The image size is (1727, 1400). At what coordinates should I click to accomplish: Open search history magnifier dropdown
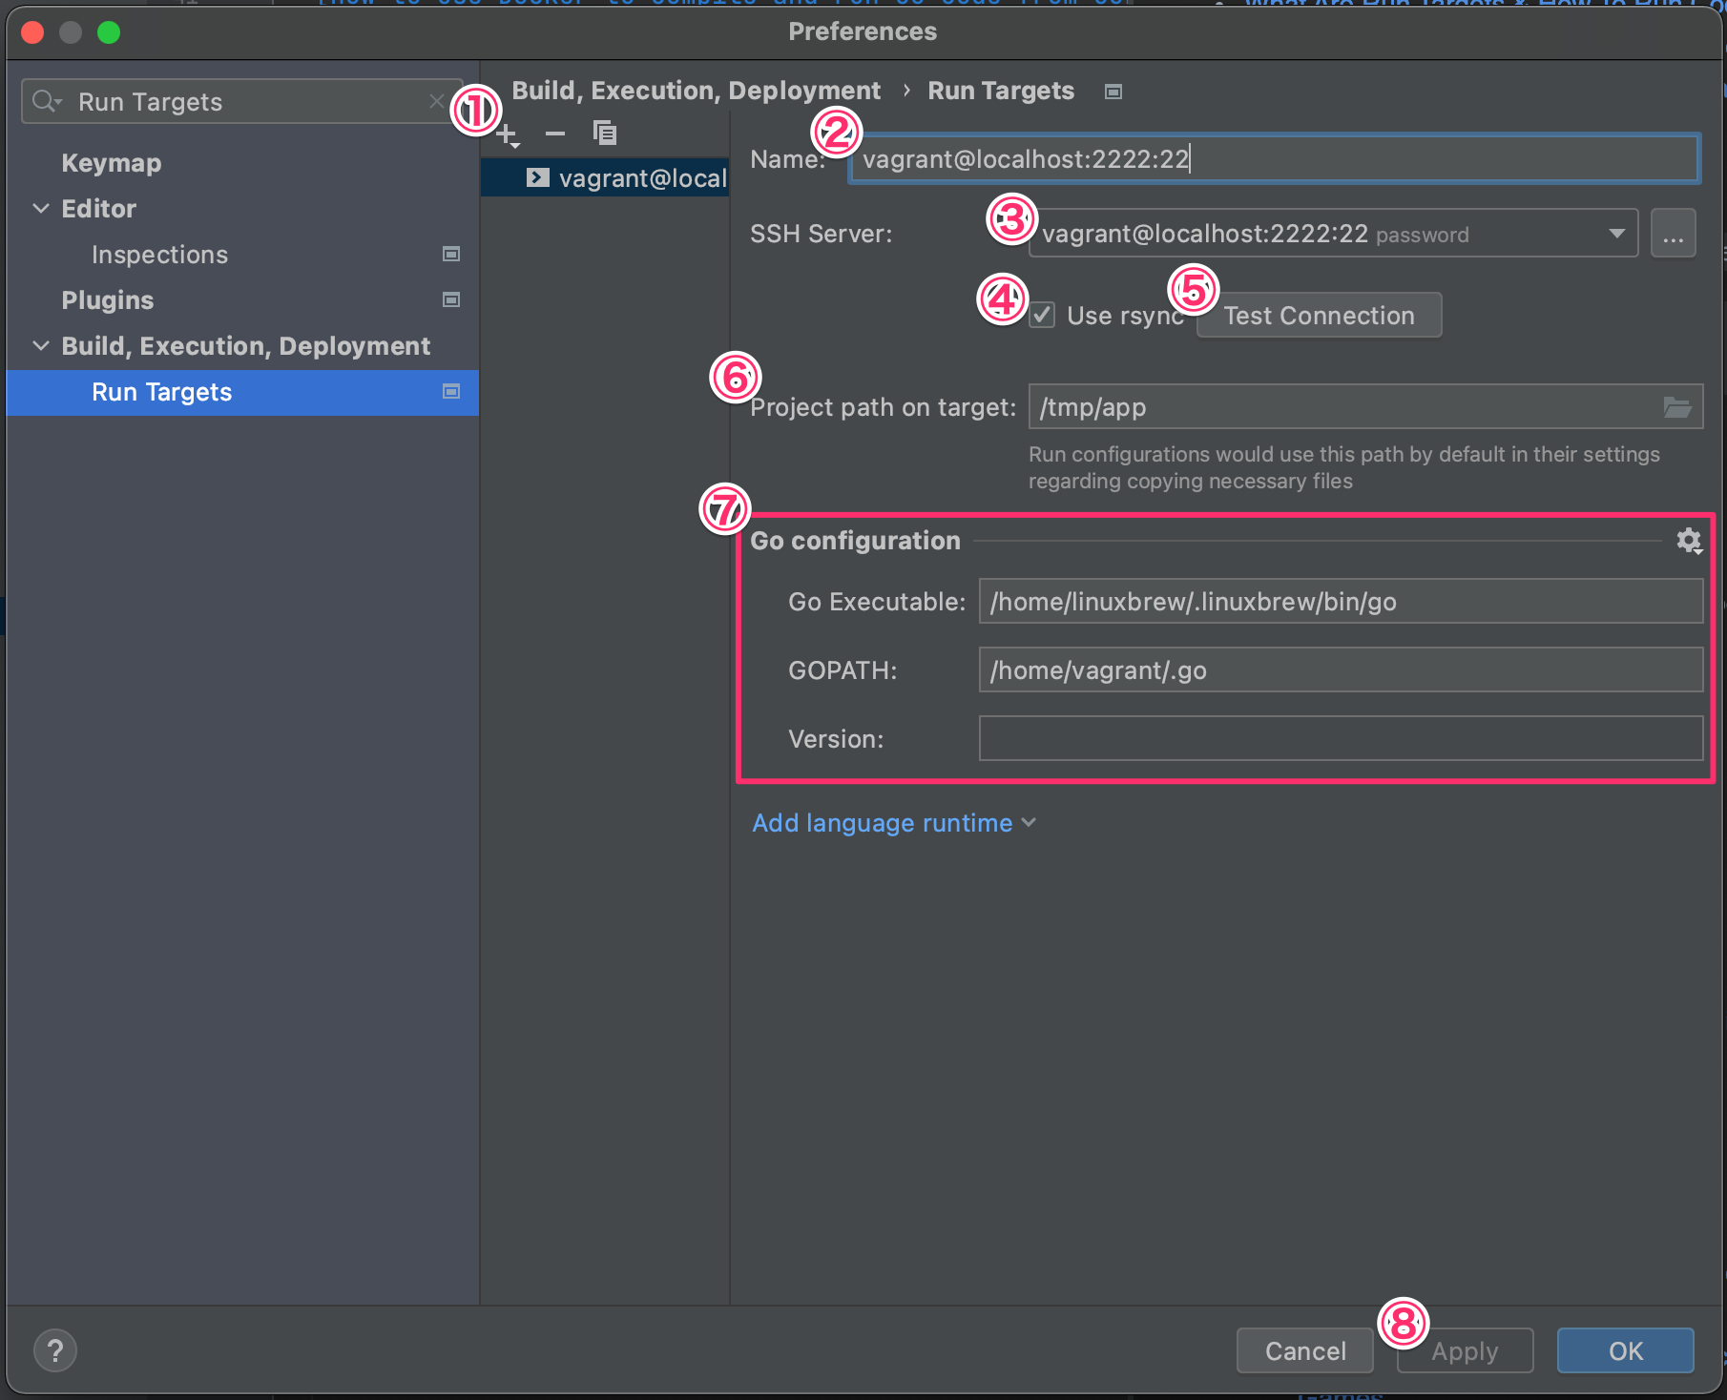click(x=46, y=101)
